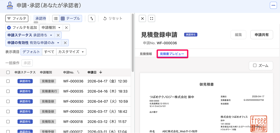Screen dimensions: 280x133
Task: Check the WF-000018 row checkbox
Action: click(8, 122)
